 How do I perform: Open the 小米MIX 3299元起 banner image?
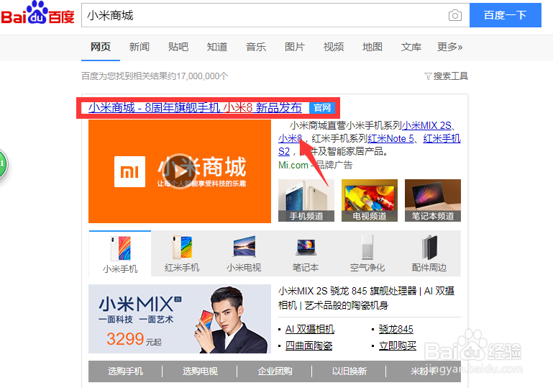click(180, 319)
